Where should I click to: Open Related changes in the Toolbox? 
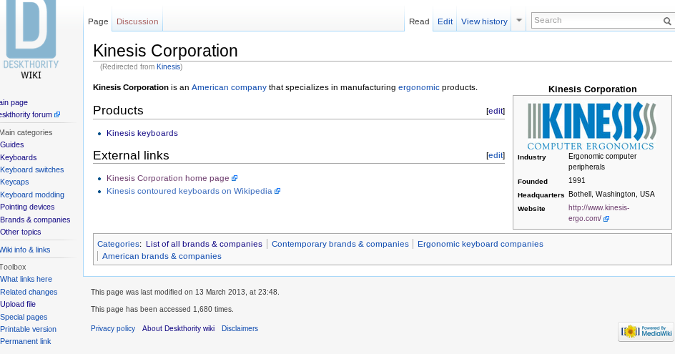29,292
